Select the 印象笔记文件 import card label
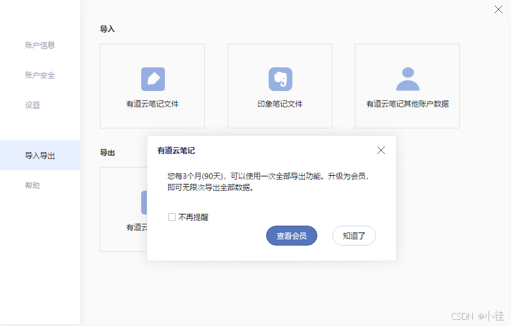511x326 pixels. pos(280,103)
